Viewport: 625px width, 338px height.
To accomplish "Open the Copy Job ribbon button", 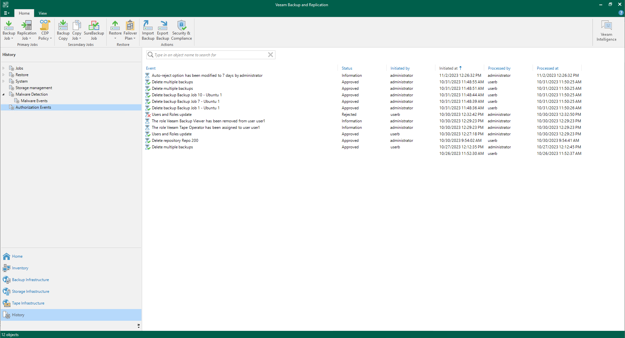I will (77, 30).
